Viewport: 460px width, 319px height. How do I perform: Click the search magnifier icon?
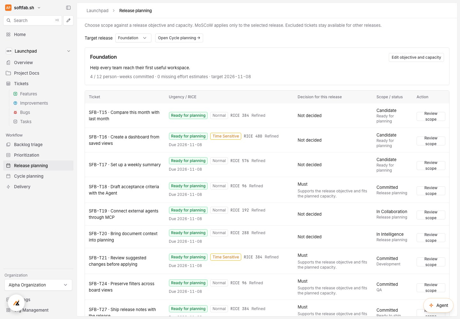click(x=9, y=20)
